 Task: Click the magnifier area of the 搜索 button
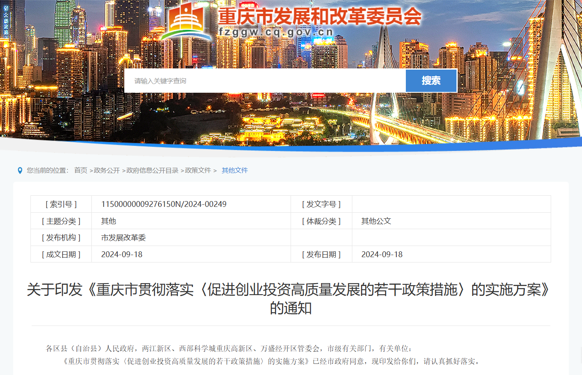pos(431,81)
